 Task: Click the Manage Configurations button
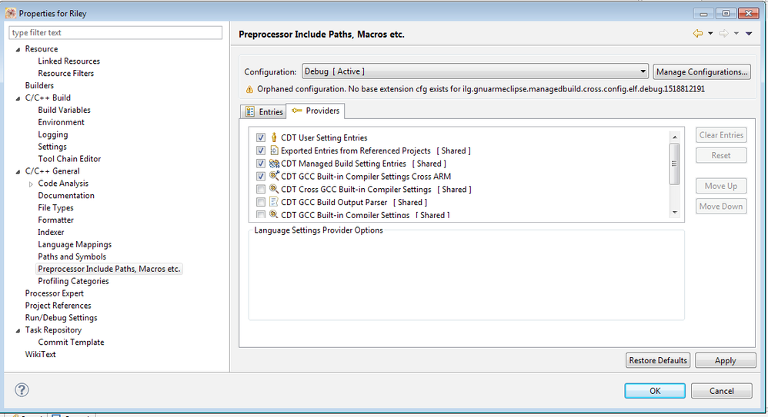(x=702, y=71)
